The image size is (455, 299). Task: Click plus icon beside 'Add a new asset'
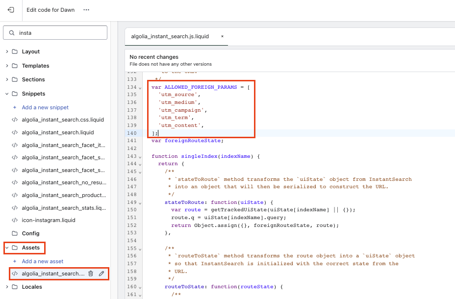pyautogui.click(x=15, y=261)
